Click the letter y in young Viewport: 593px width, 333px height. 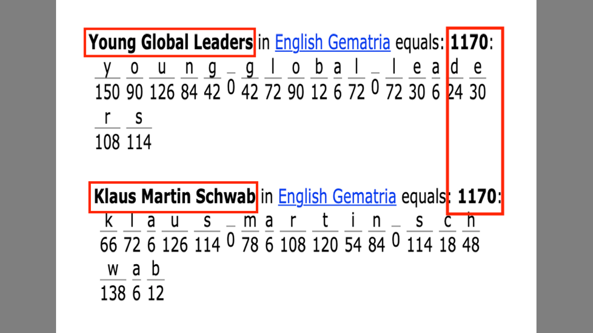pyautogui.click(x=107, y=68)
